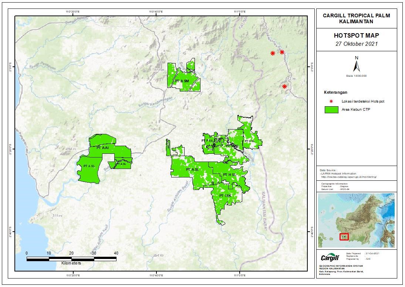The width and height of the screenshot is (405, 287).
Task: Click the "477 m" elevation label
Action: [x=159, y=70]
